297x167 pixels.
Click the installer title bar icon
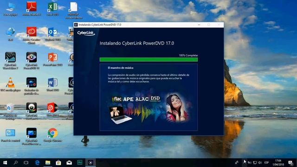pos(76,25)
